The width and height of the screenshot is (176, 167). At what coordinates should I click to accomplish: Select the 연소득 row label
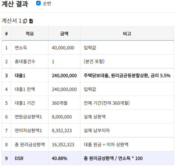[21, 48]
